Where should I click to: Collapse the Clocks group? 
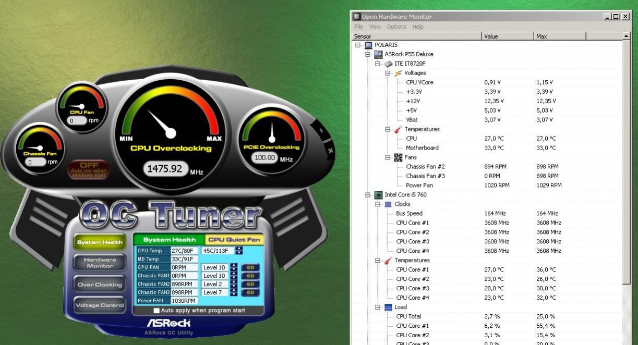[378, 204]
